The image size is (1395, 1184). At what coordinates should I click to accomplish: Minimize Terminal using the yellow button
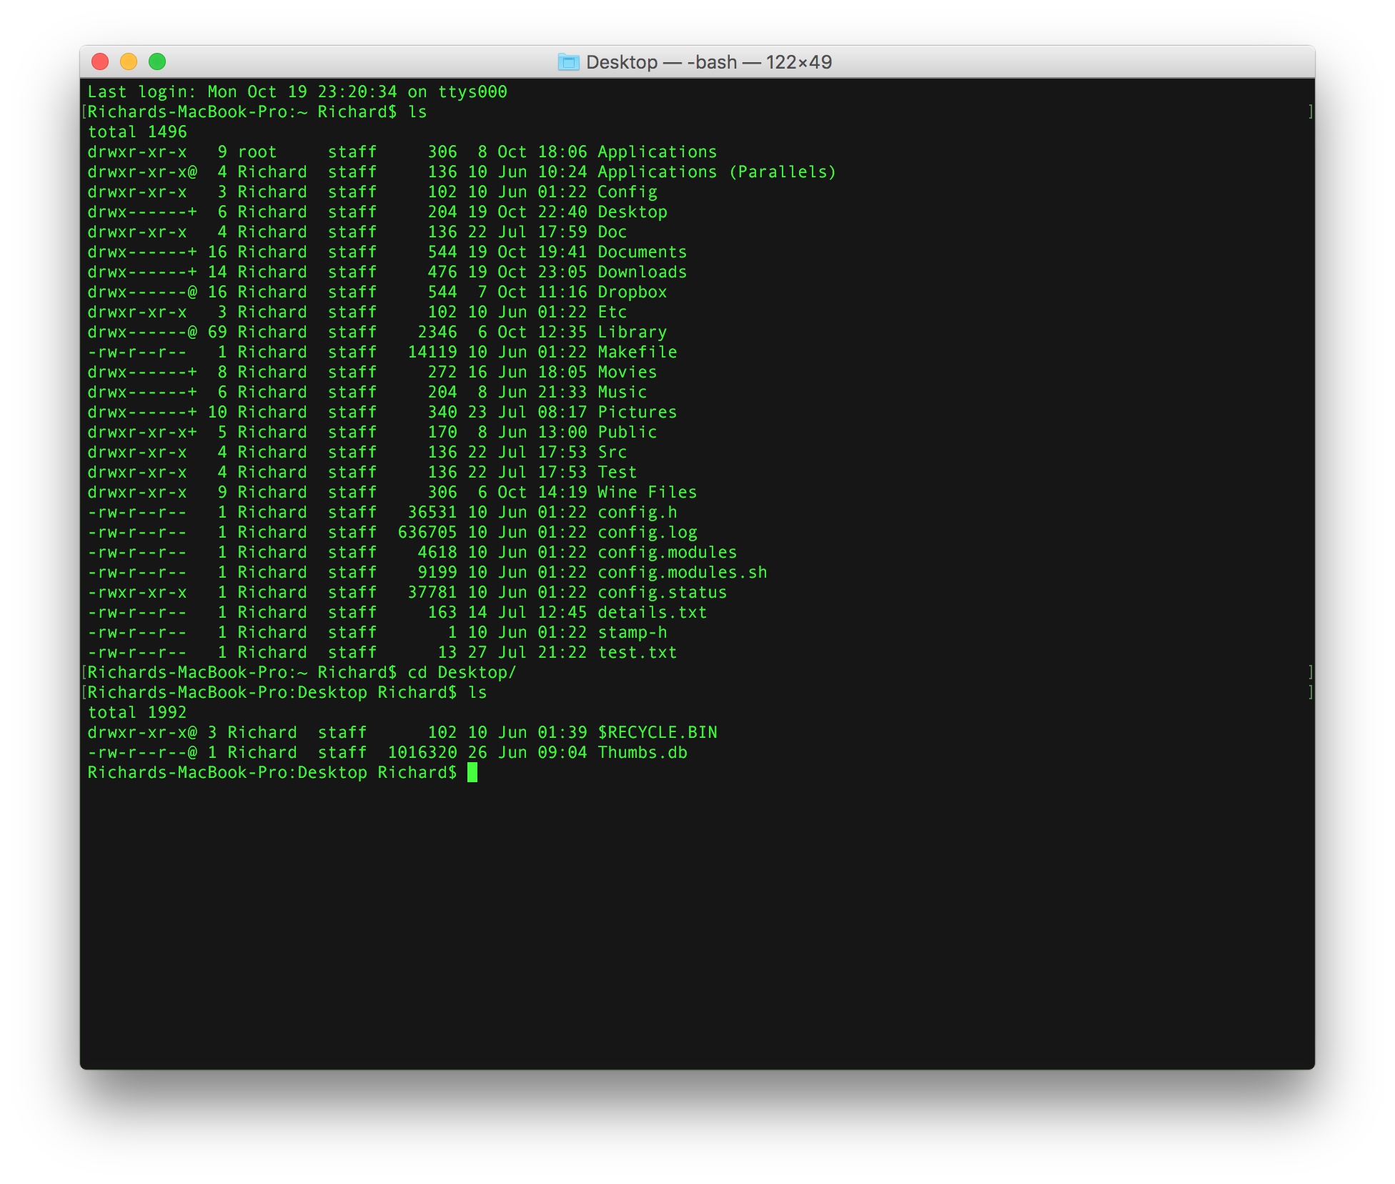click(x=129, y=62)
